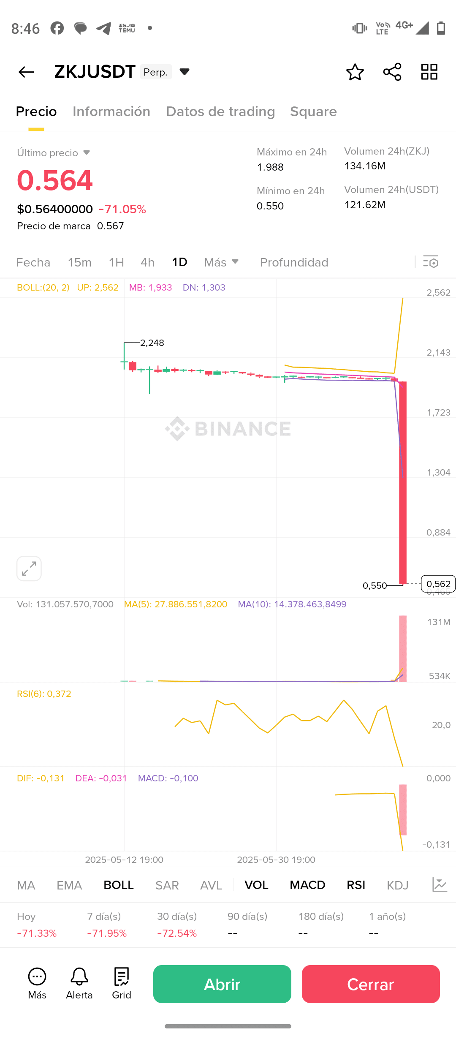This screenshot has height=1039, width=456.
Task: Open indicator settings chart icon after KDJ
Action: click(x=440, y=884)
